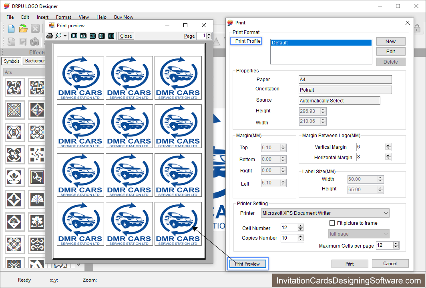
Task: Open the View menu
Action: [84, 17]
